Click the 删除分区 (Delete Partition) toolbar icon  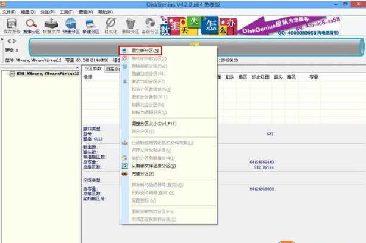pos(130,26)
